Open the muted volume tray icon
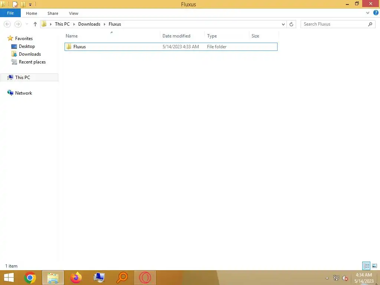The image size is (380, 285). click(x=345, y=278)
